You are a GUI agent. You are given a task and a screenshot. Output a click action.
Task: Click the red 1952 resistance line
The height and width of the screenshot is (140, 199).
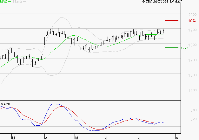click(171, 20)
